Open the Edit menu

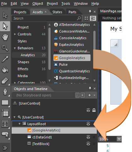coord(14,3)
